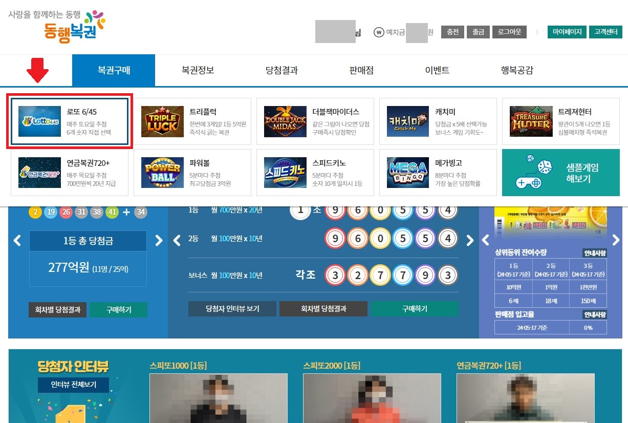This screenshot has width=628, height=423.
Task: Open the 캐치미 game icon
Action: [408, 121]
